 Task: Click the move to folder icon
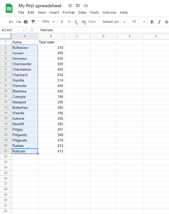pos(78,5)
